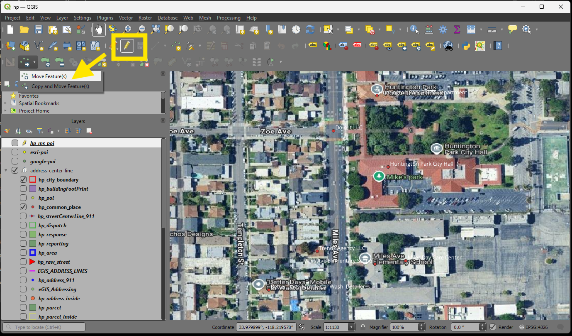Click the MetaSearch binoculars globe icon
572x336 pixels.
point(448,46)
